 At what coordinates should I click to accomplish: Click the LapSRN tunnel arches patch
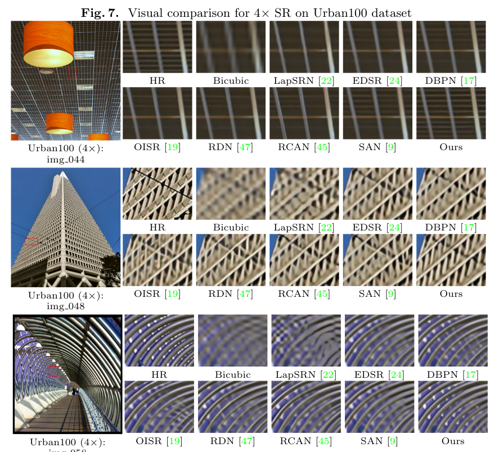point(306,341)
